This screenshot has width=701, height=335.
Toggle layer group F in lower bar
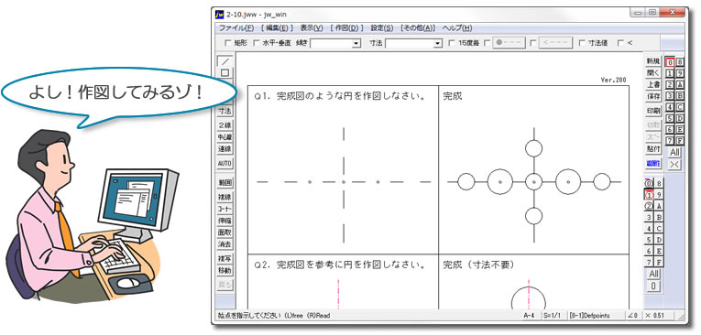(659, 262)
